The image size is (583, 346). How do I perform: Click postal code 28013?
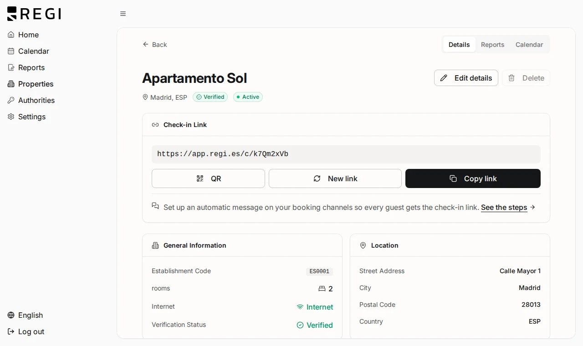(531, 305)
